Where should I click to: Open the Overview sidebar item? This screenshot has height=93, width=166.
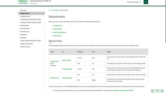pyautogui.click(x=23, y=10)
